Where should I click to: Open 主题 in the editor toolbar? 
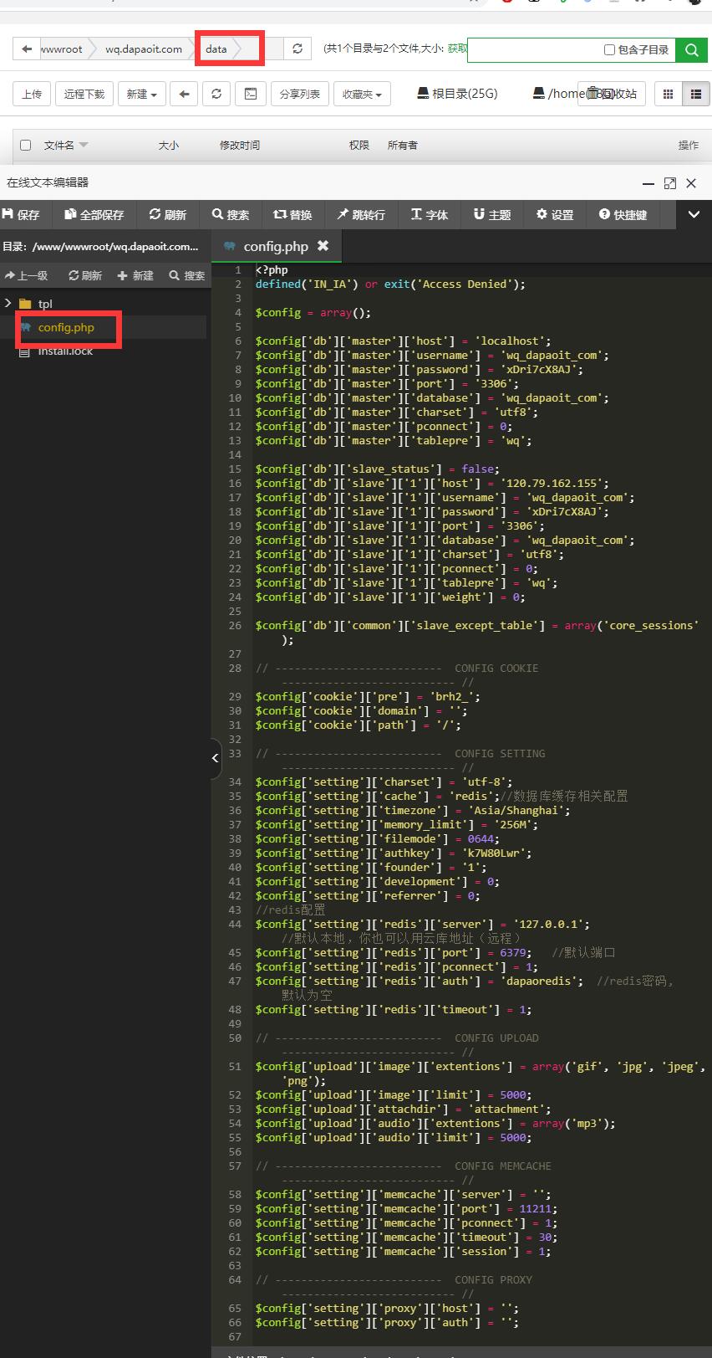pyautogui.click(x=492, y=214)
